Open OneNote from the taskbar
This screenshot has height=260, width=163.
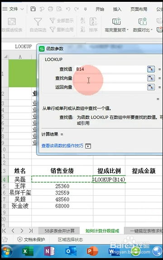49,251
